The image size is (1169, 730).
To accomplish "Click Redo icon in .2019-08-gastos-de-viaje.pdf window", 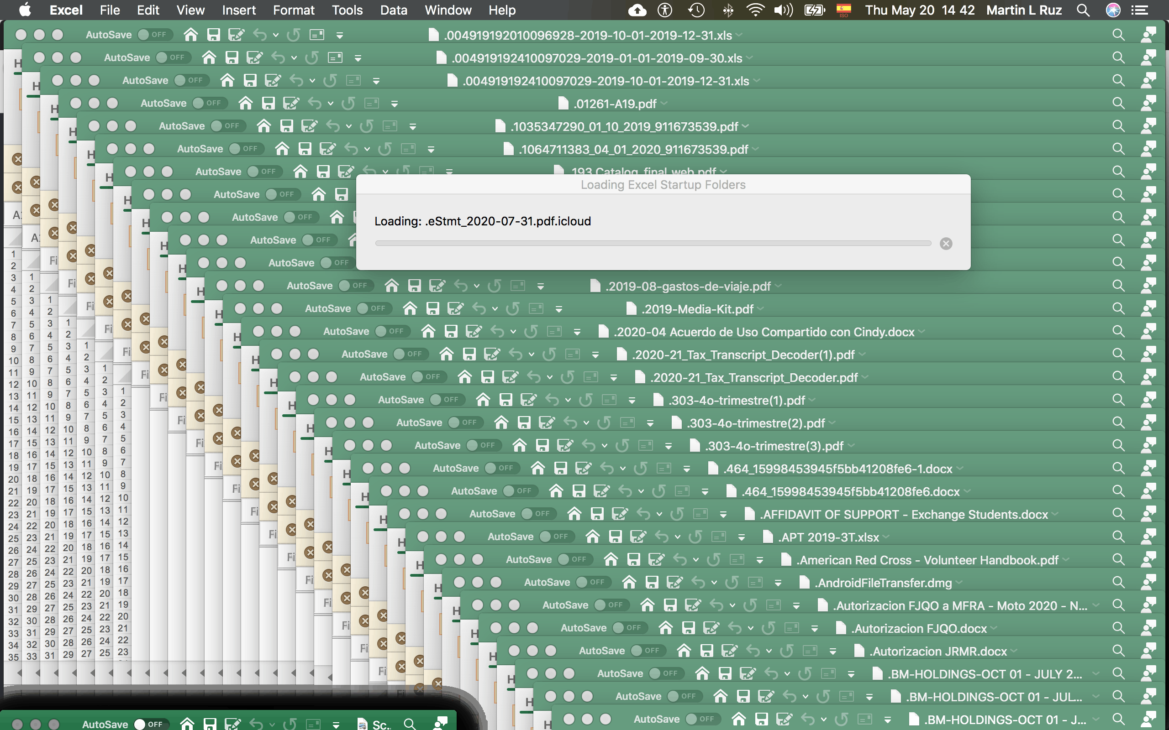I will click(494, 286).
